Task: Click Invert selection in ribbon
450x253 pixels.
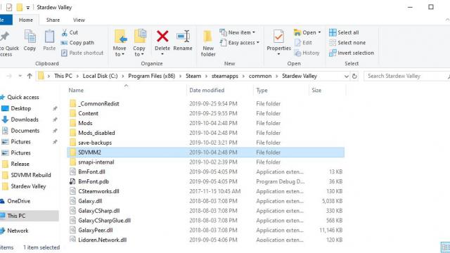Action: (x=352, y=53)
